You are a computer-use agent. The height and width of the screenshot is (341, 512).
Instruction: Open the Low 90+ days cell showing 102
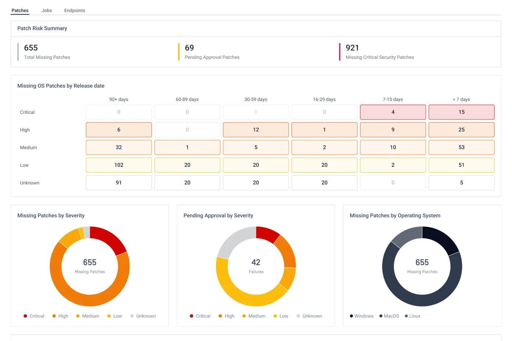point(119,165)
